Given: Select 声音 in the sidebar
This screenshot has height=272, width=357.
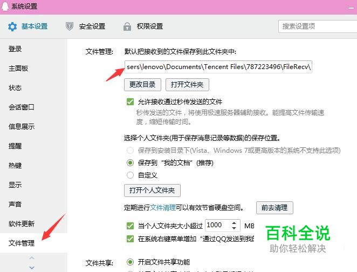Looking at the screenshot, I should coord(15,204).
